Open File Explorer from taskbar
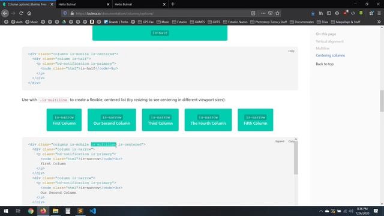The image size is (384, 216). [x=56, y=211]
